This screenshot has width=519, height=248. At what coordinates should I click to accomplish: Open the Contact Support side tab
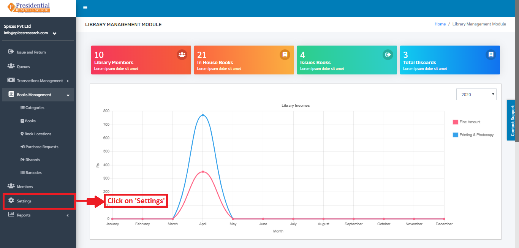[x=513, y=121]
